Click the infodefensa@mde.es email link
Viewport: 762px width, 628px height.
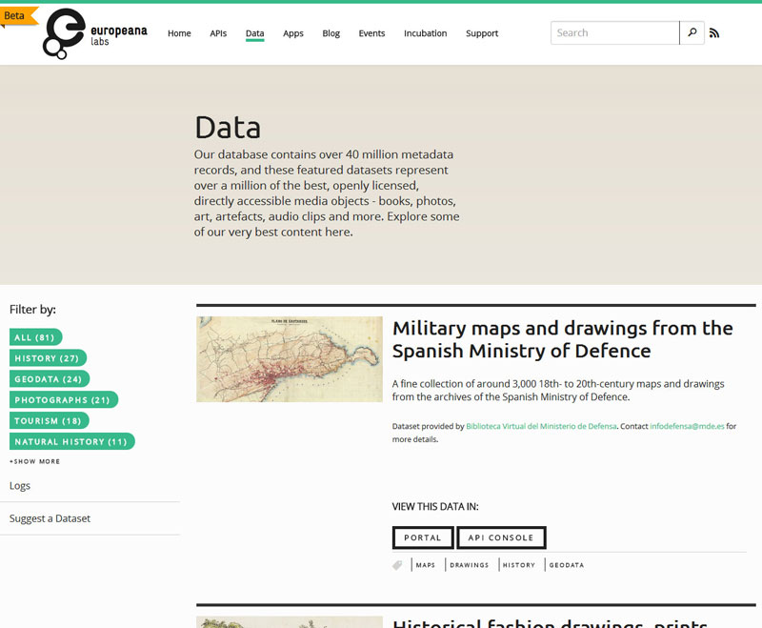tap(687, 426)
